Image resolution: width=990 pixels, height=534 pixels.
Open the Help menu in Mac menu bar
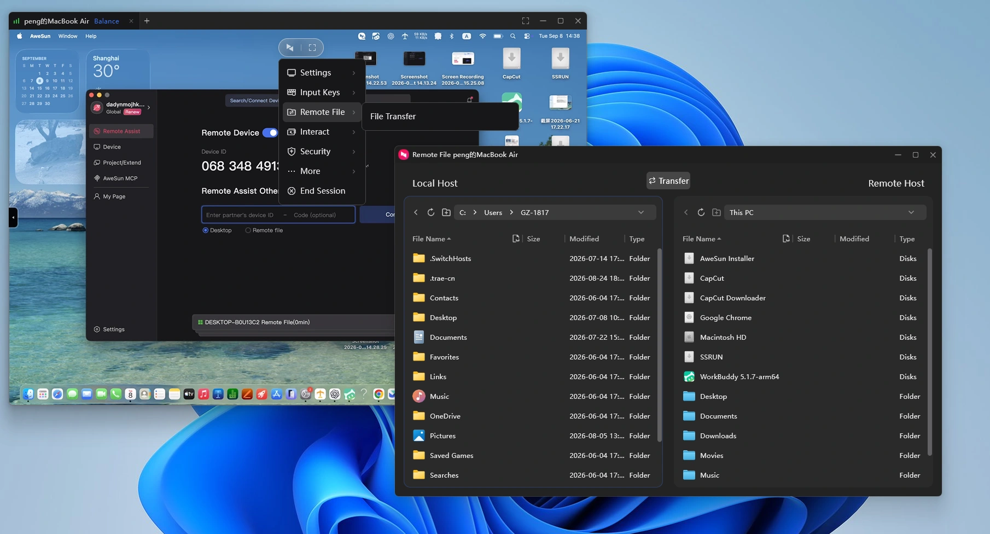(x=91, y=36)
